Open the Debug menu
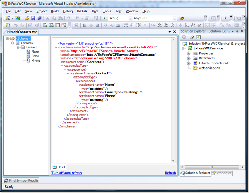Screen dimensions: 249x193 tap(68, 11)
